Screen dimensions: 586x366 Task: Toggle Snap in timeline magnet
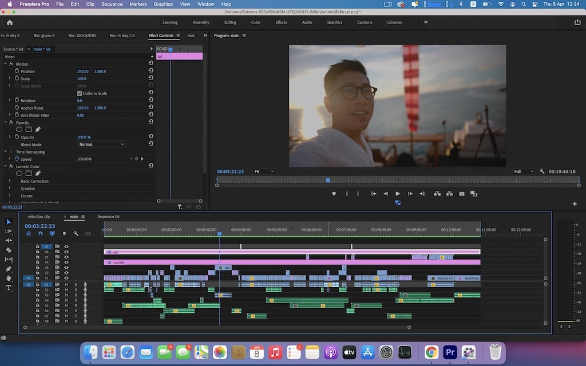point(41,233)
